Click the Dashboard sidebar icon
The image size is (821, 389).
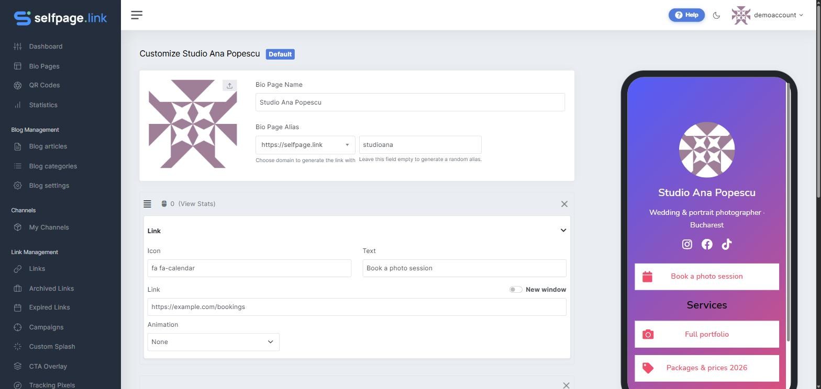click(18, 47)
